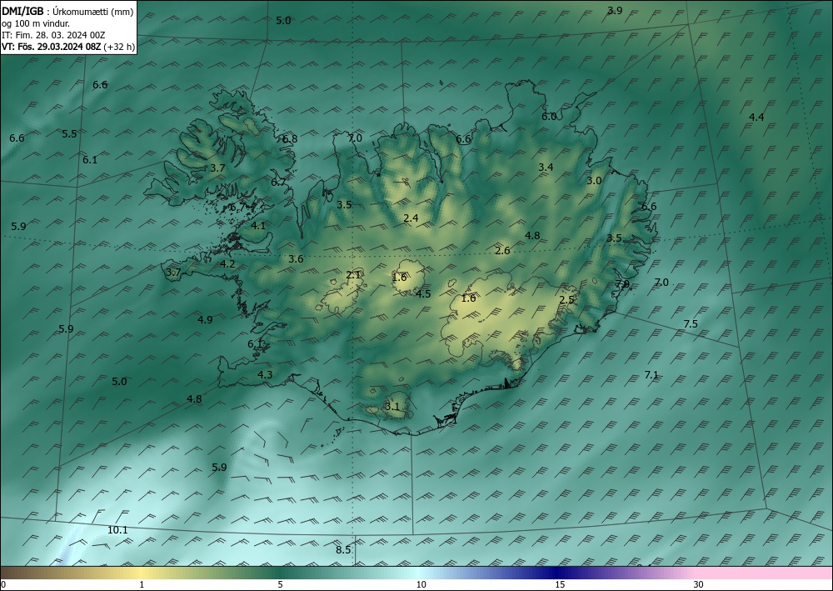Click the colour scale tick label 0
The width and height of the screenshot is (833, 591).
[x=3, y=584]
